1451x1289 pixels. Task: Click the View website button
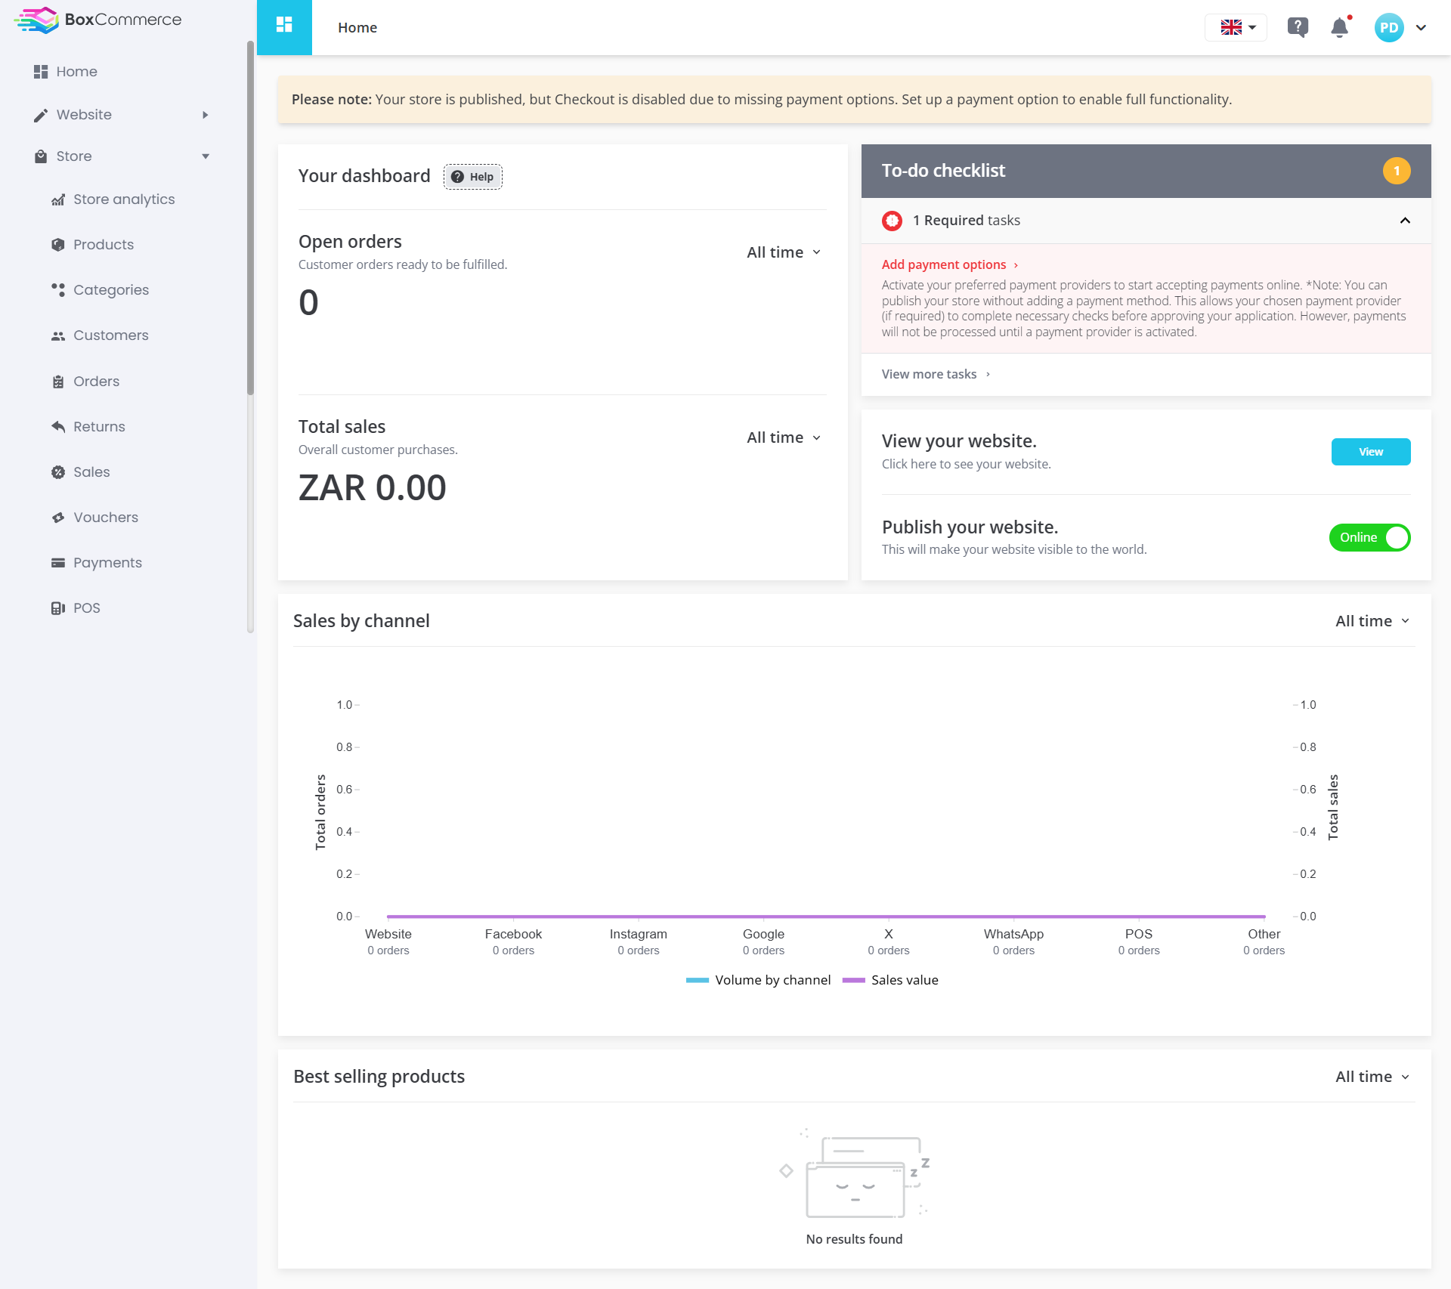pyautogui.click(x=1371, y=452)
